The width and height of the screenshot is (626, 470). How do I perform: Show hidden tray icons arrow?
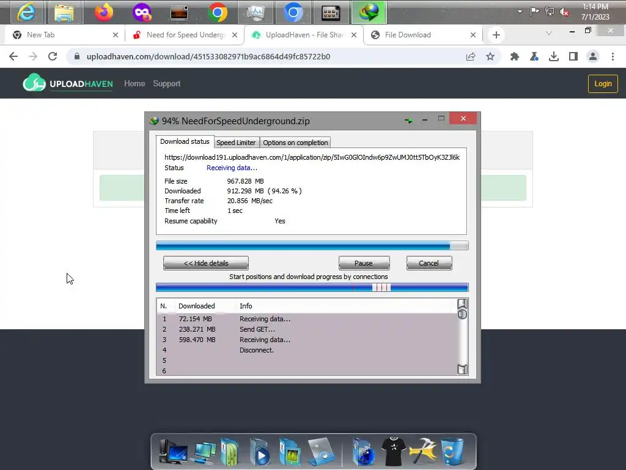pos(520,12)
